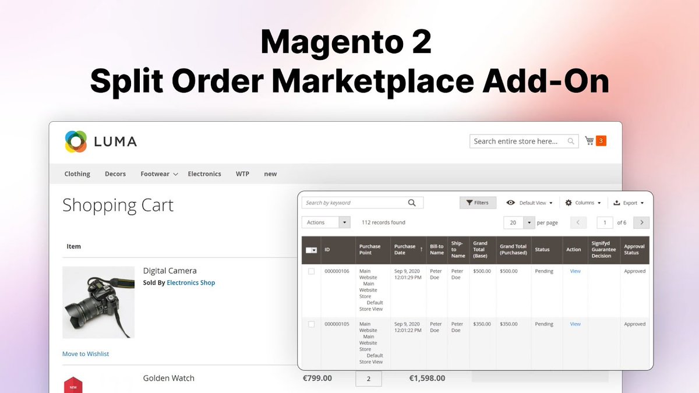Click the grid search magnifier icon
This screenshot has height=393, width=699.
pyautogui.click(x=412, y=203)
